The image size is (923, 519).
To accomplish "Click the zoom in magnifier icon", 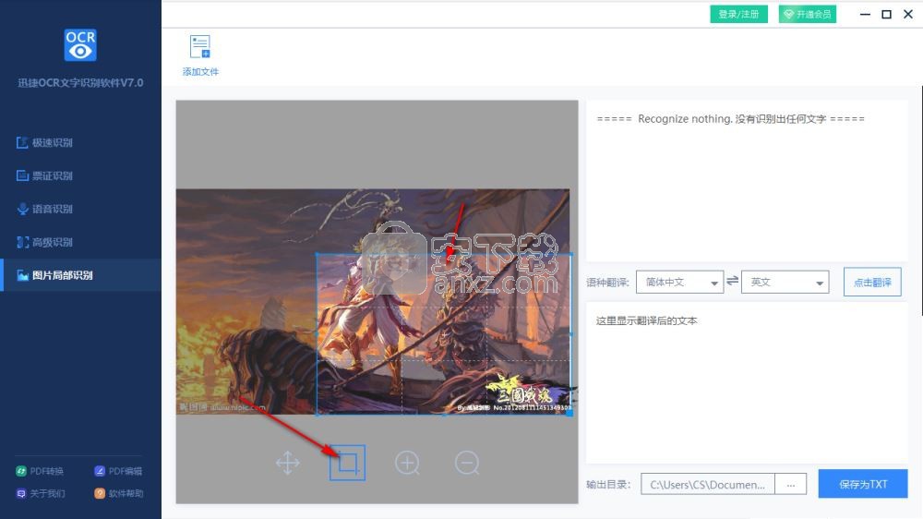I will point(407,463).
